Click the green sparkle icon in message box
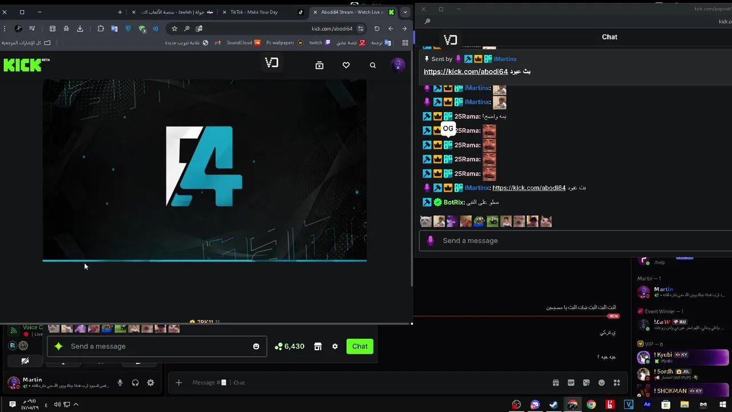The image size is (732, 412). point(58,346)
